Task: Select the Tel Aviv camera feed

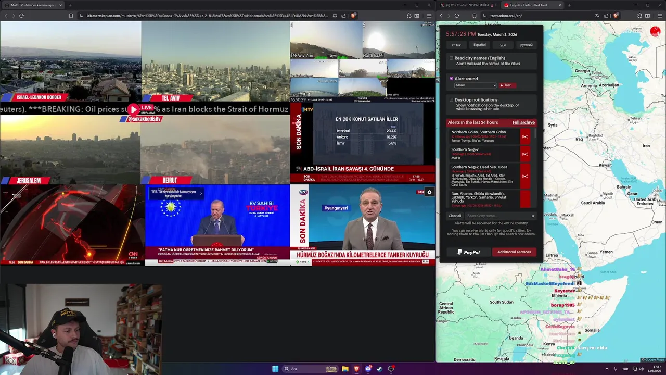Action: coord(215,61)
